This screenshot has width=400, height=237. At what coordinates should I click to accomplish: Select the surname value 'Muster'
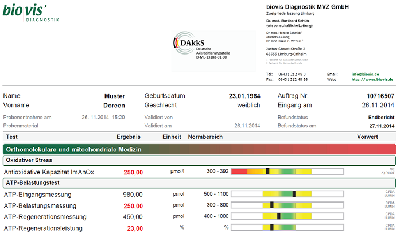tap(115, 96)
